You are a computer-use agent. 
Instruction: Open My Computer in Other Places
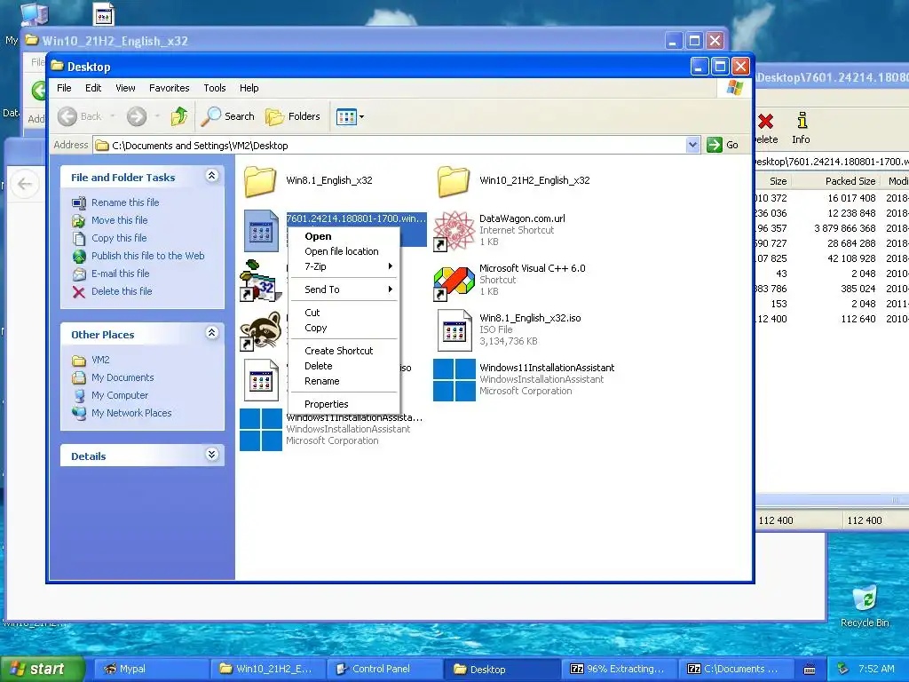[120, 395]
